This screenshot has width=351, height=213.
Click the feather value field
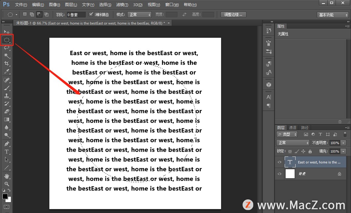click(76, 15)
